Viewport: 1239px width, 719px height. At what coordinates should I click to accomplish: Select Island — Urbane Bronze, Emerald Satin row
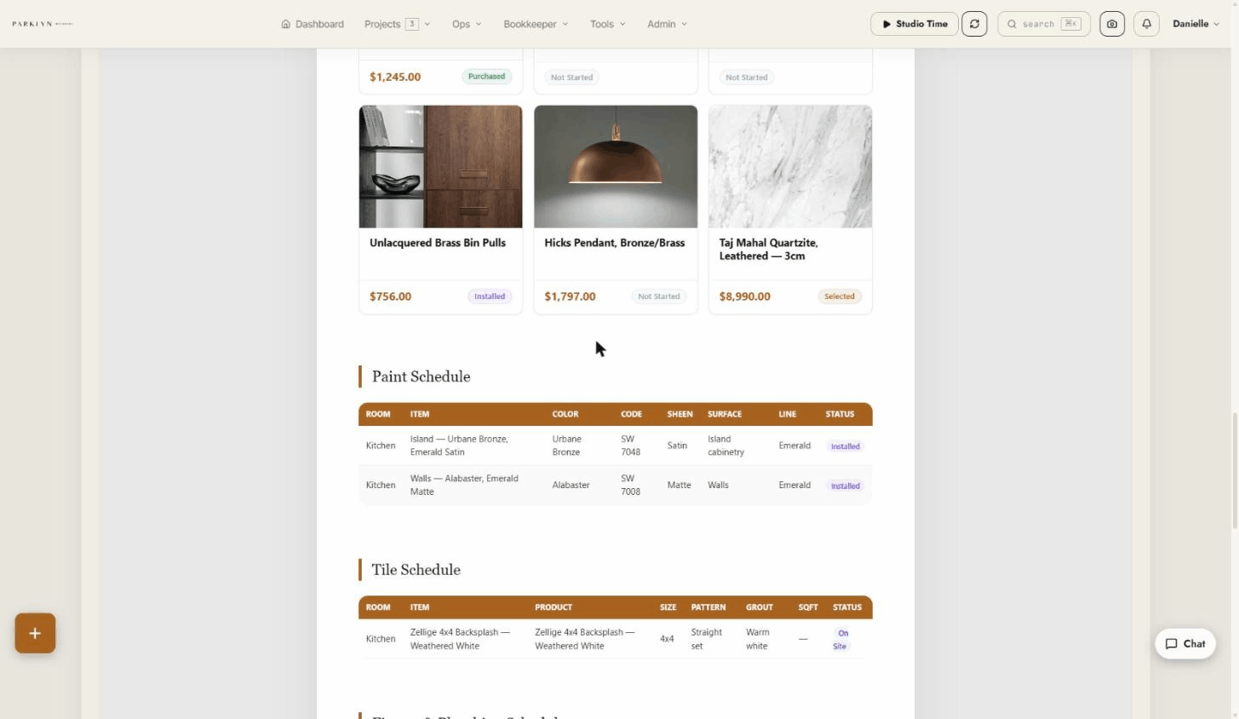tap(616, 446)
